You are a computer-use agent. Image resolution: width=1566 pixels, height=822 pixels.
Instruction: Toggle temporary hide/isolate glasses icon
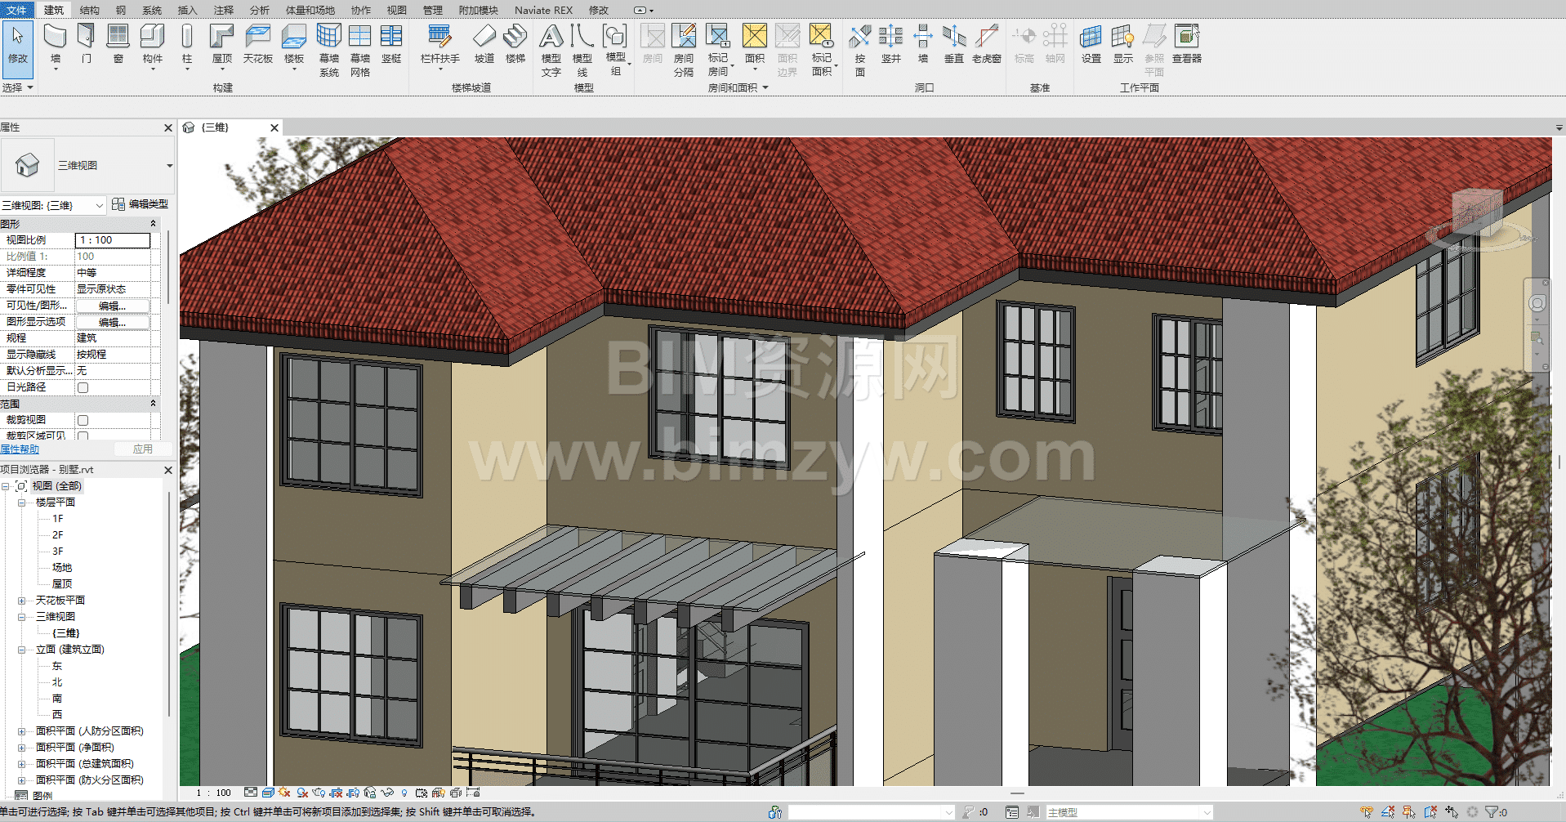click(387, 793)
